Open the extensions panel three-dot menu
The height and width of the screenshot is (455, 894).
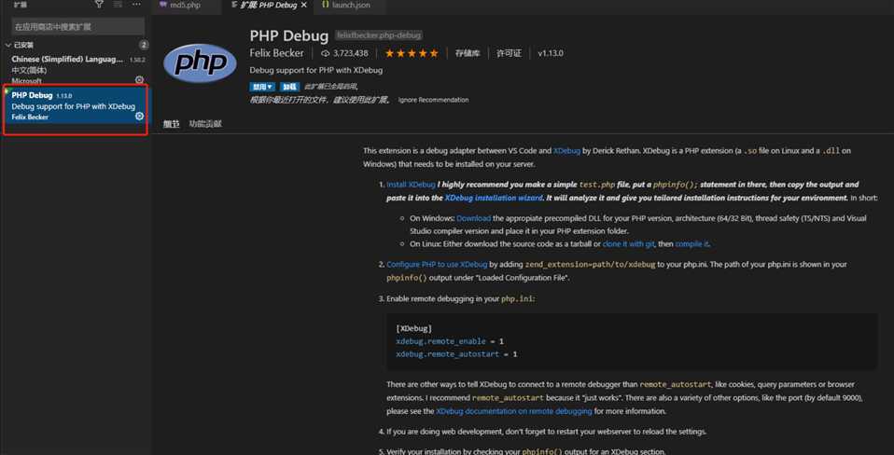coord(136,5)
